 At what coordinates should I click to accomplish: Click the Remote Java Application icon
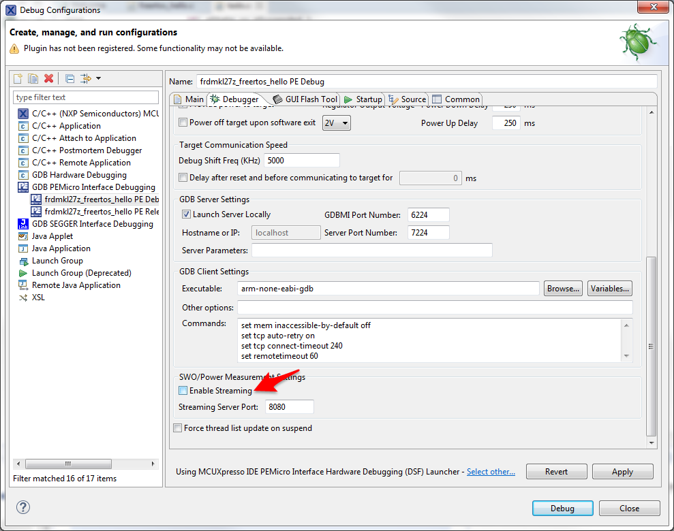[23, 285]
